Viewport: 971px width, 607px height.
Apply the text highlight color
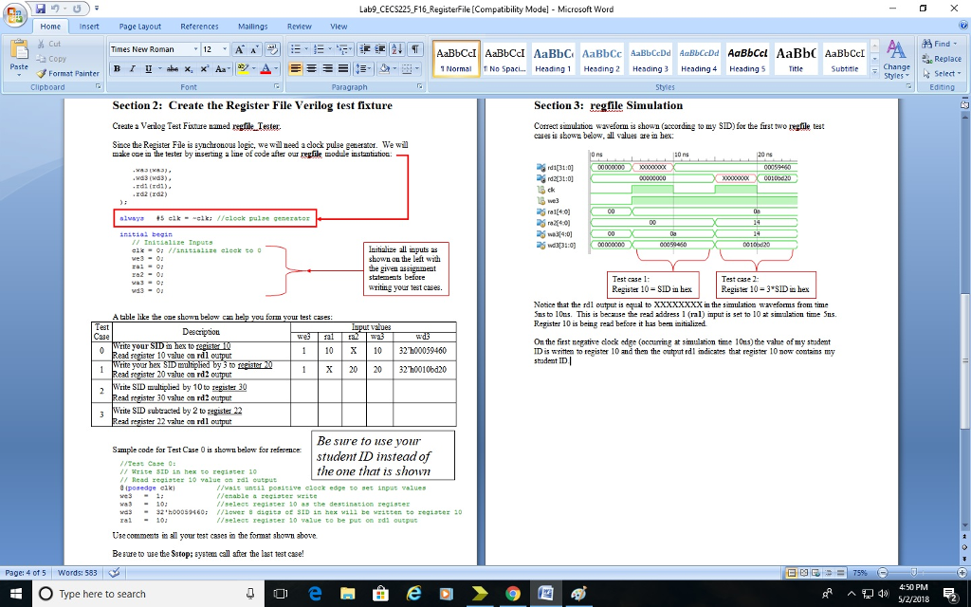(x=243, y=68)
